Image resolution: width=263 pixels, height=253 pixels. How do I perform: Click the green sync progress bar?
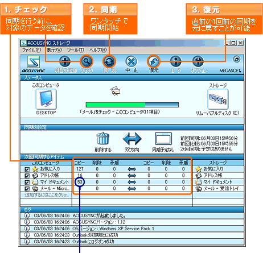[132, 105]
